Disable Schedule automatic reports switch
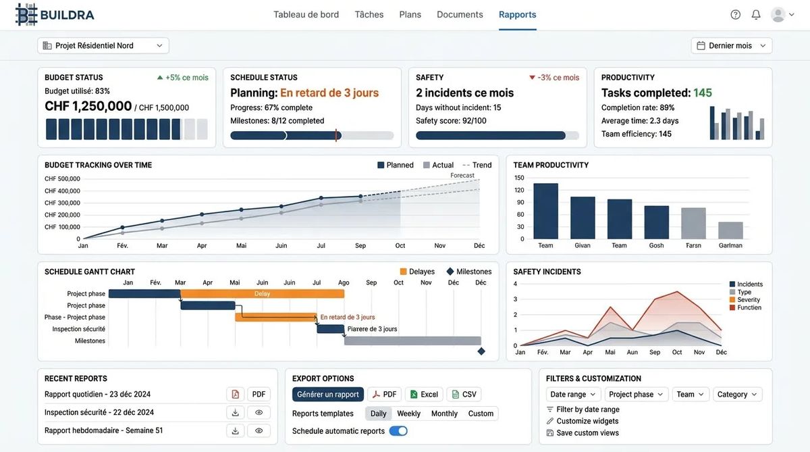This screenshot has width=810, height=452. point(398,431)
